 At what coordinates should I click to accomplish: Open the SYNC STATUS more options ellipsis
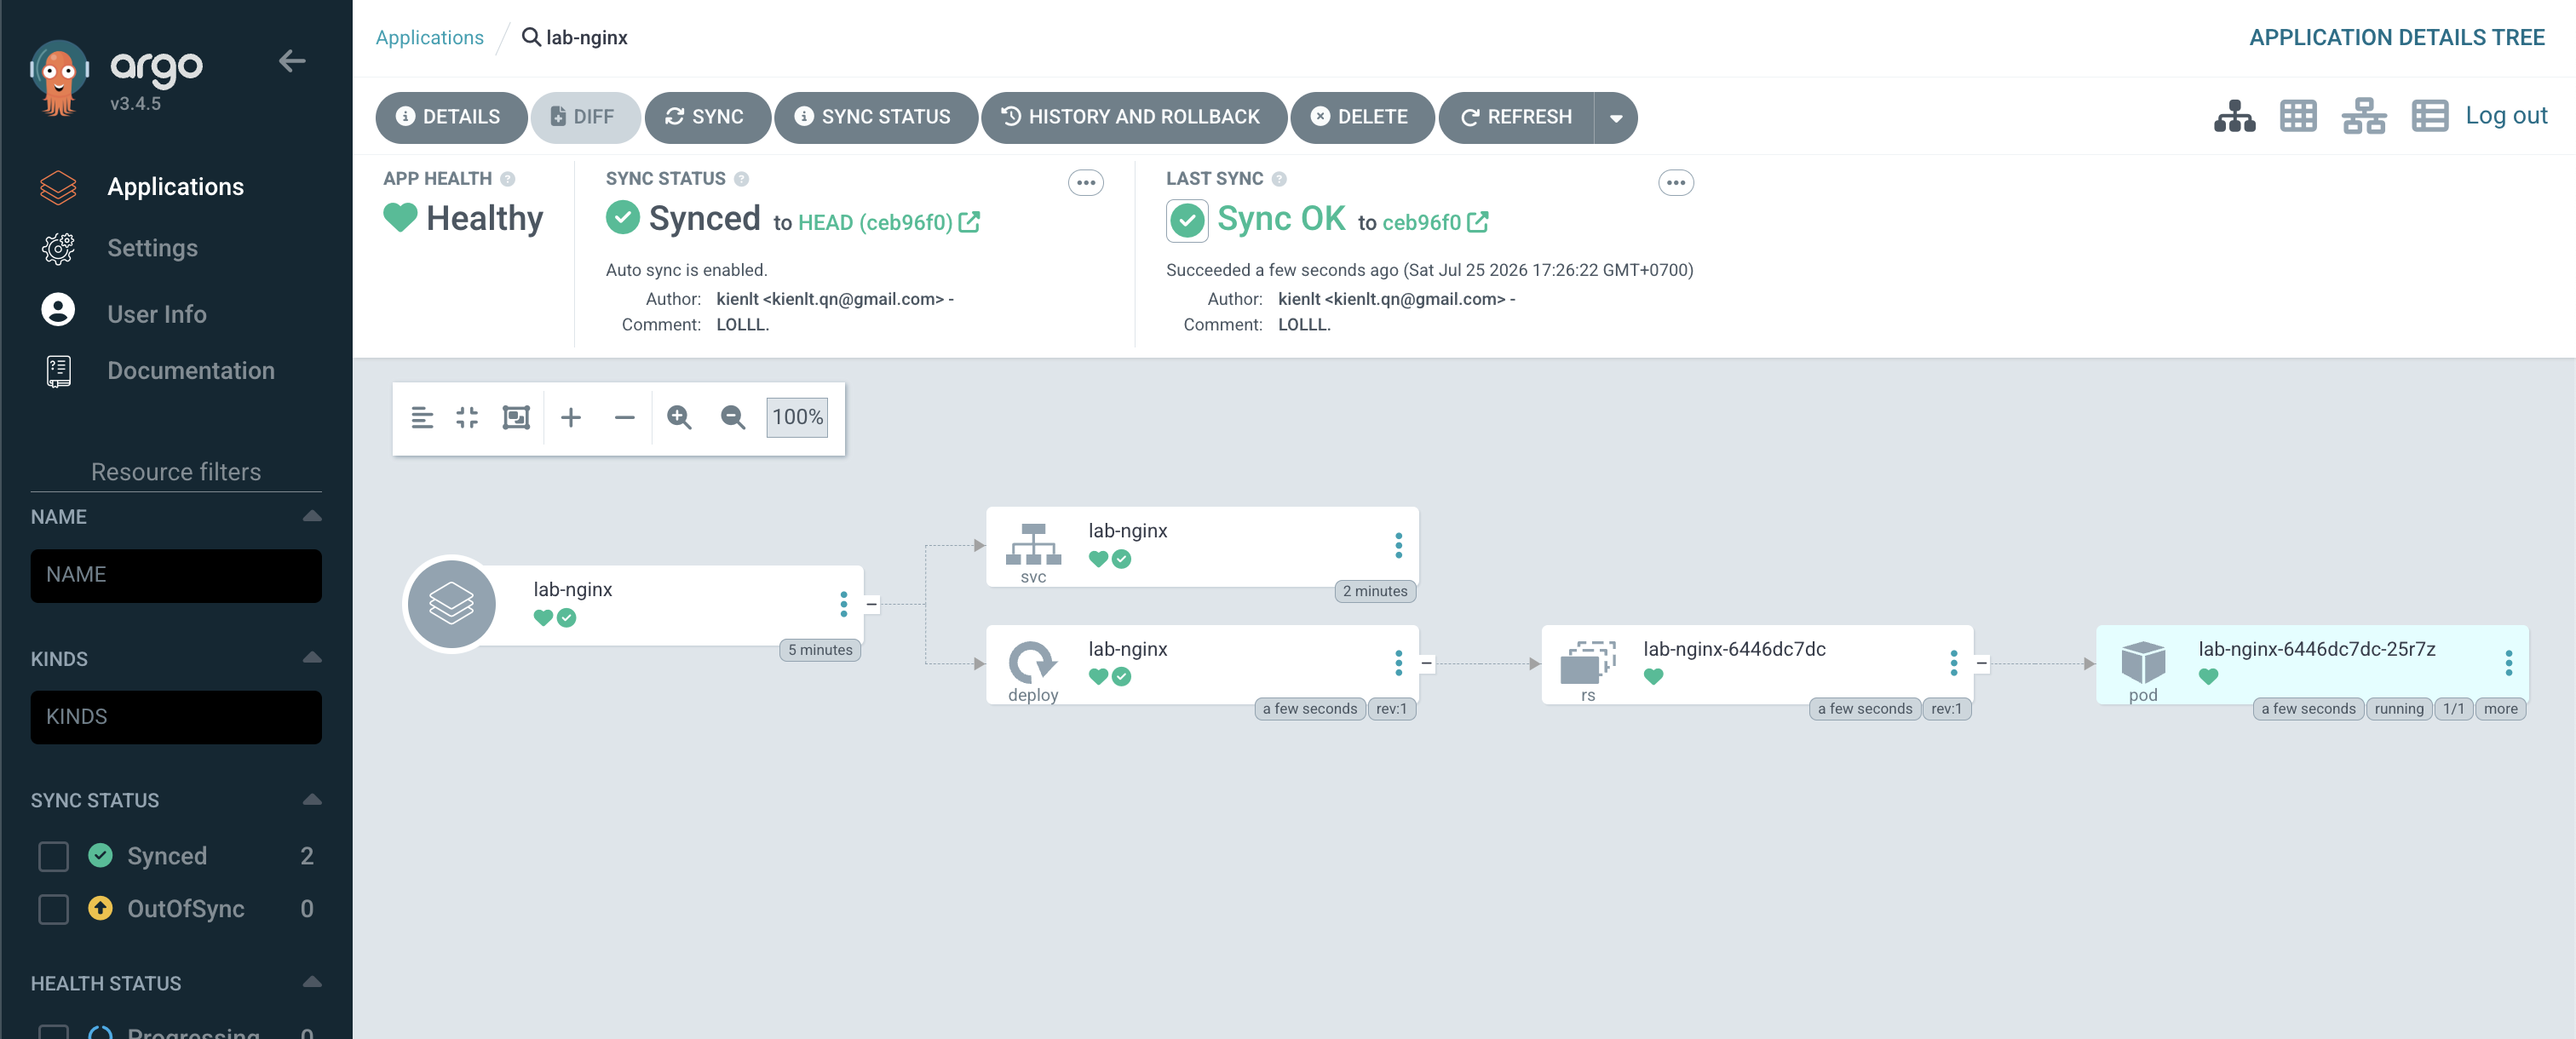click(1086, 183)
